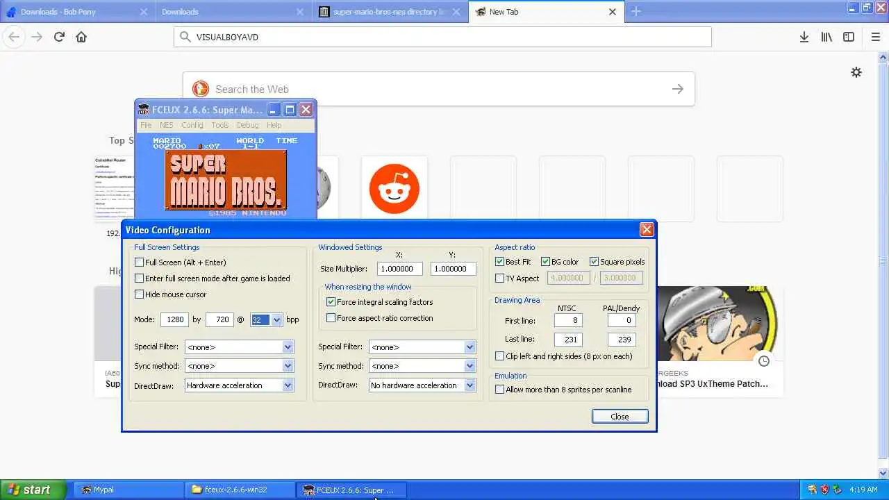This screenshot has height=500, width=889.
Task: Open the Config menu in FCEUX
Action: coord(192,125)
